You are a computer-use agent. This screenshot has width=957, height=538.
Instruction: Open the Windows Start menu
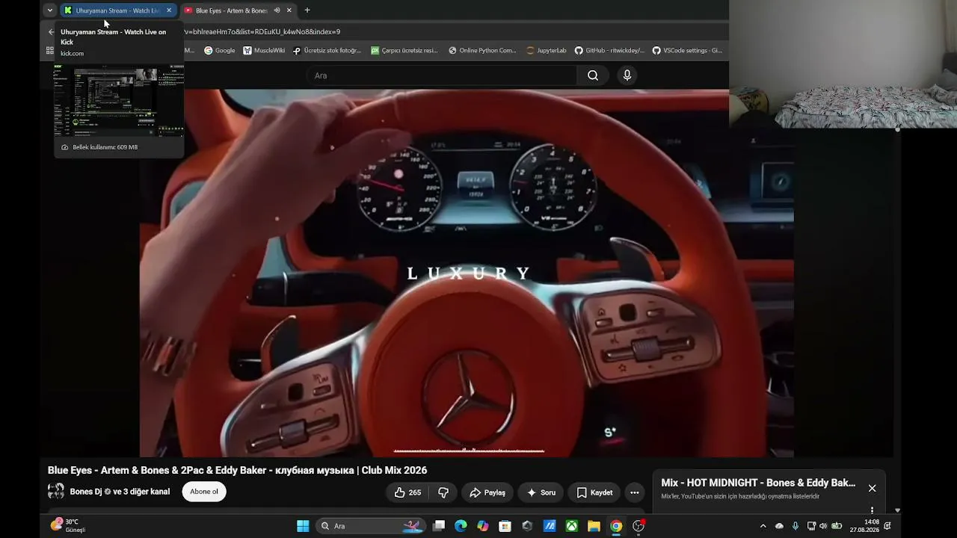tap(303, 526)
